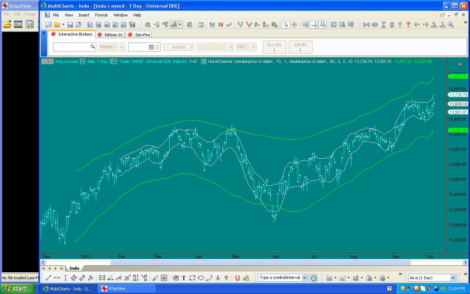This screenshot has height=294, width=470.
Task: Close the trade bar panel with X
Action: click(x=43, y=34)
